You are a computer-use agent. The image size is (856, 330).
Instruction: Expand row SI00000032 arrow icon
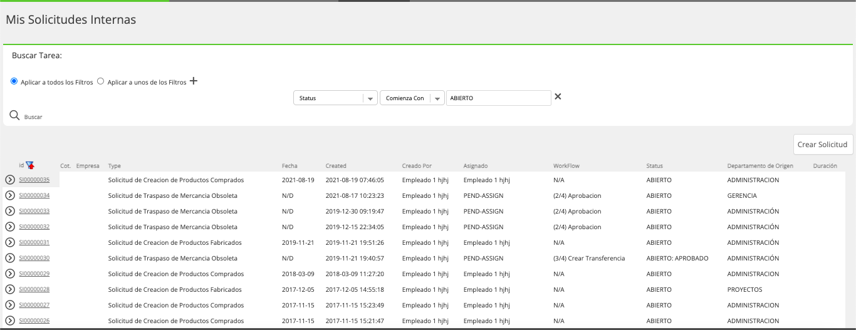(x=10, y=227)
